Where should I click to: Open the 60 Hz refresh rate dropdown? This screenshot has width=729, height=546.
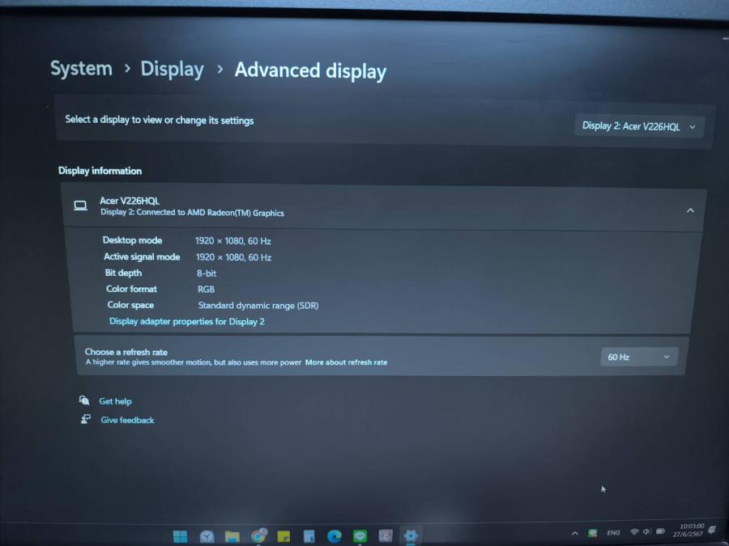(x=639, y=357)
